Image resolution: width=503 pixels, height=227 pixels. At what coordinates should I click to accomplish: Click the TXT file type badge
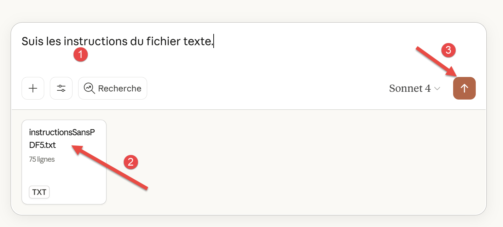pos(39,192)
